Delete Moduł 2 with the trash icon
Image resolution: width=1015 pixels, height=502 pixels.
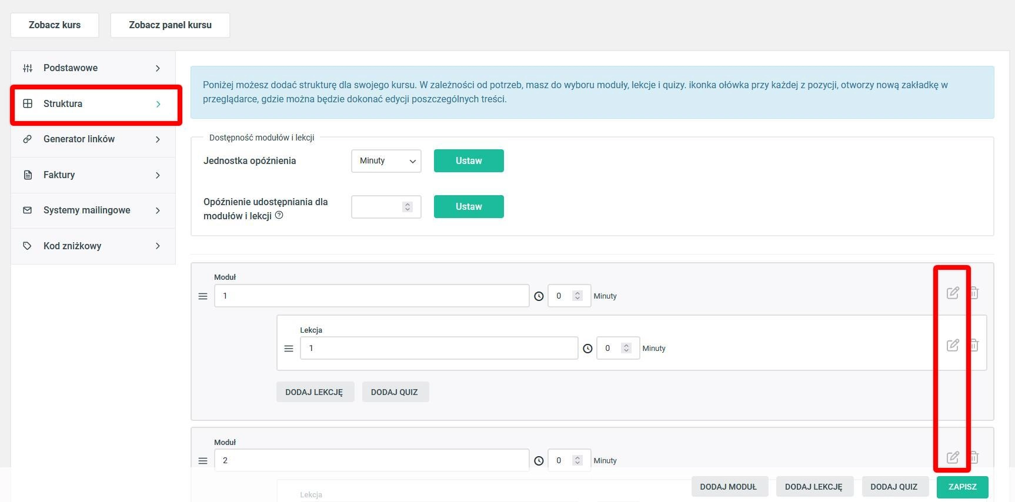[974, 457]
